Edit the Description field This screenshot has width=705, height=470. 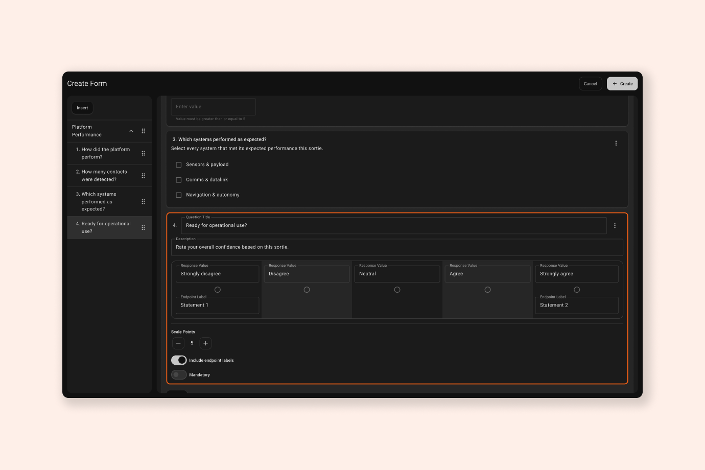point(397,247)
